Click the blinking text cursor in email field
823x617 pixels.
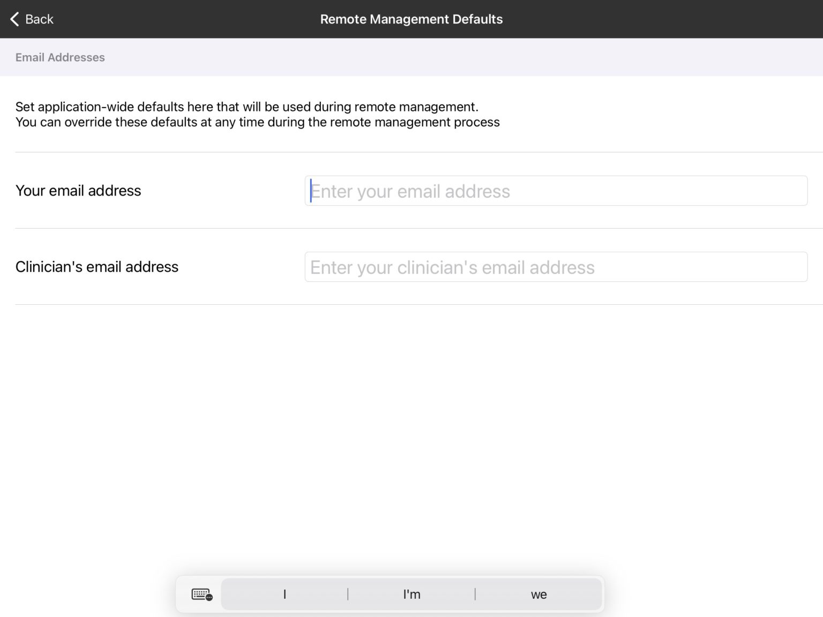(311, 191)
